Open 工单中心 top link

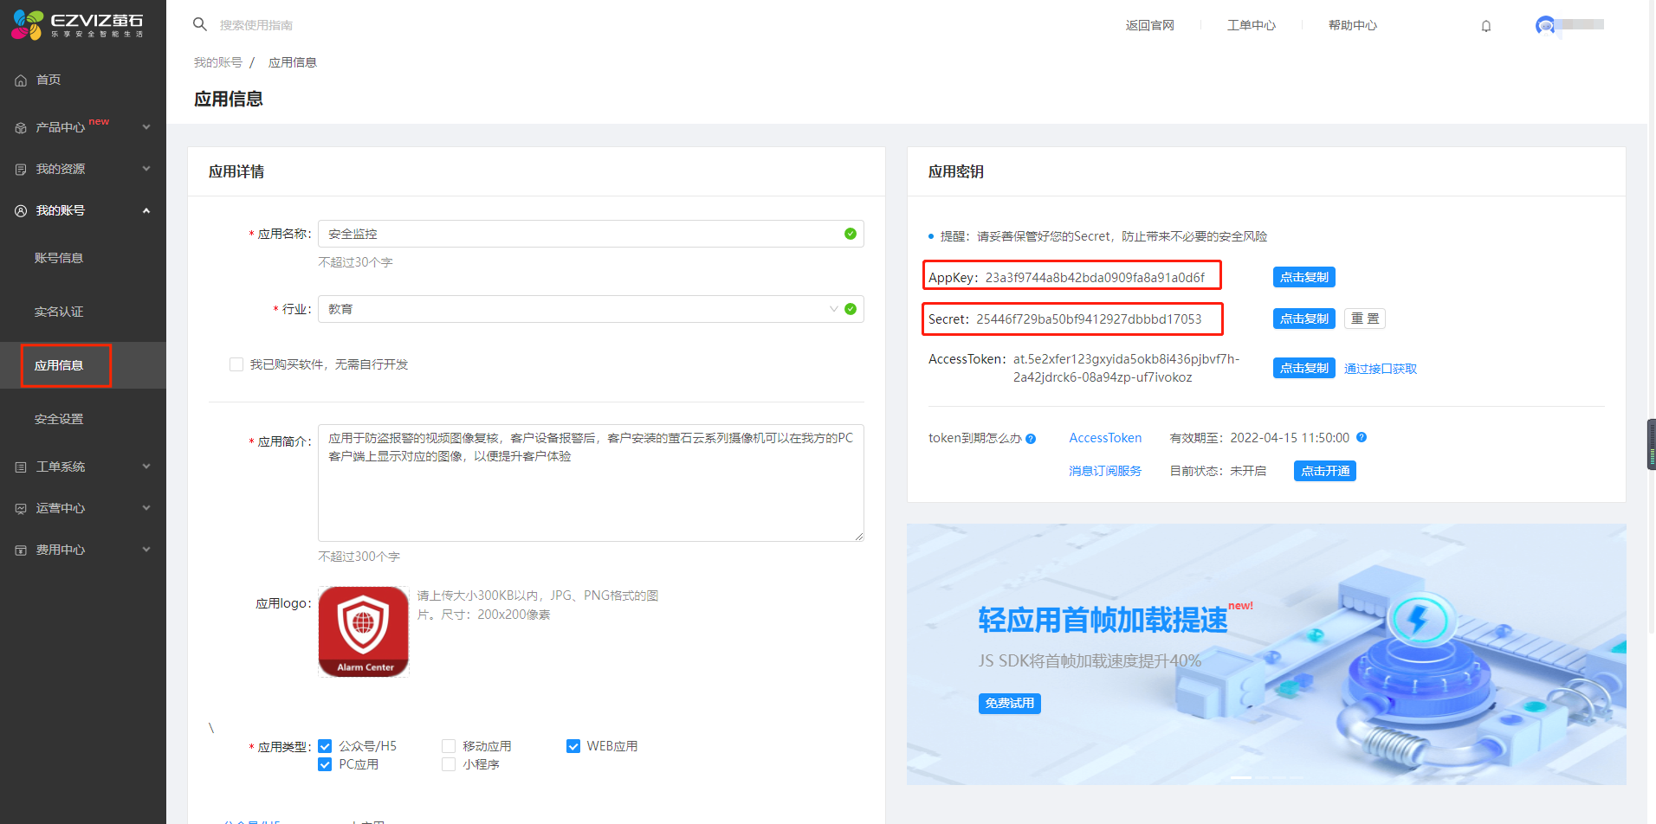(x=1252, y=25)
